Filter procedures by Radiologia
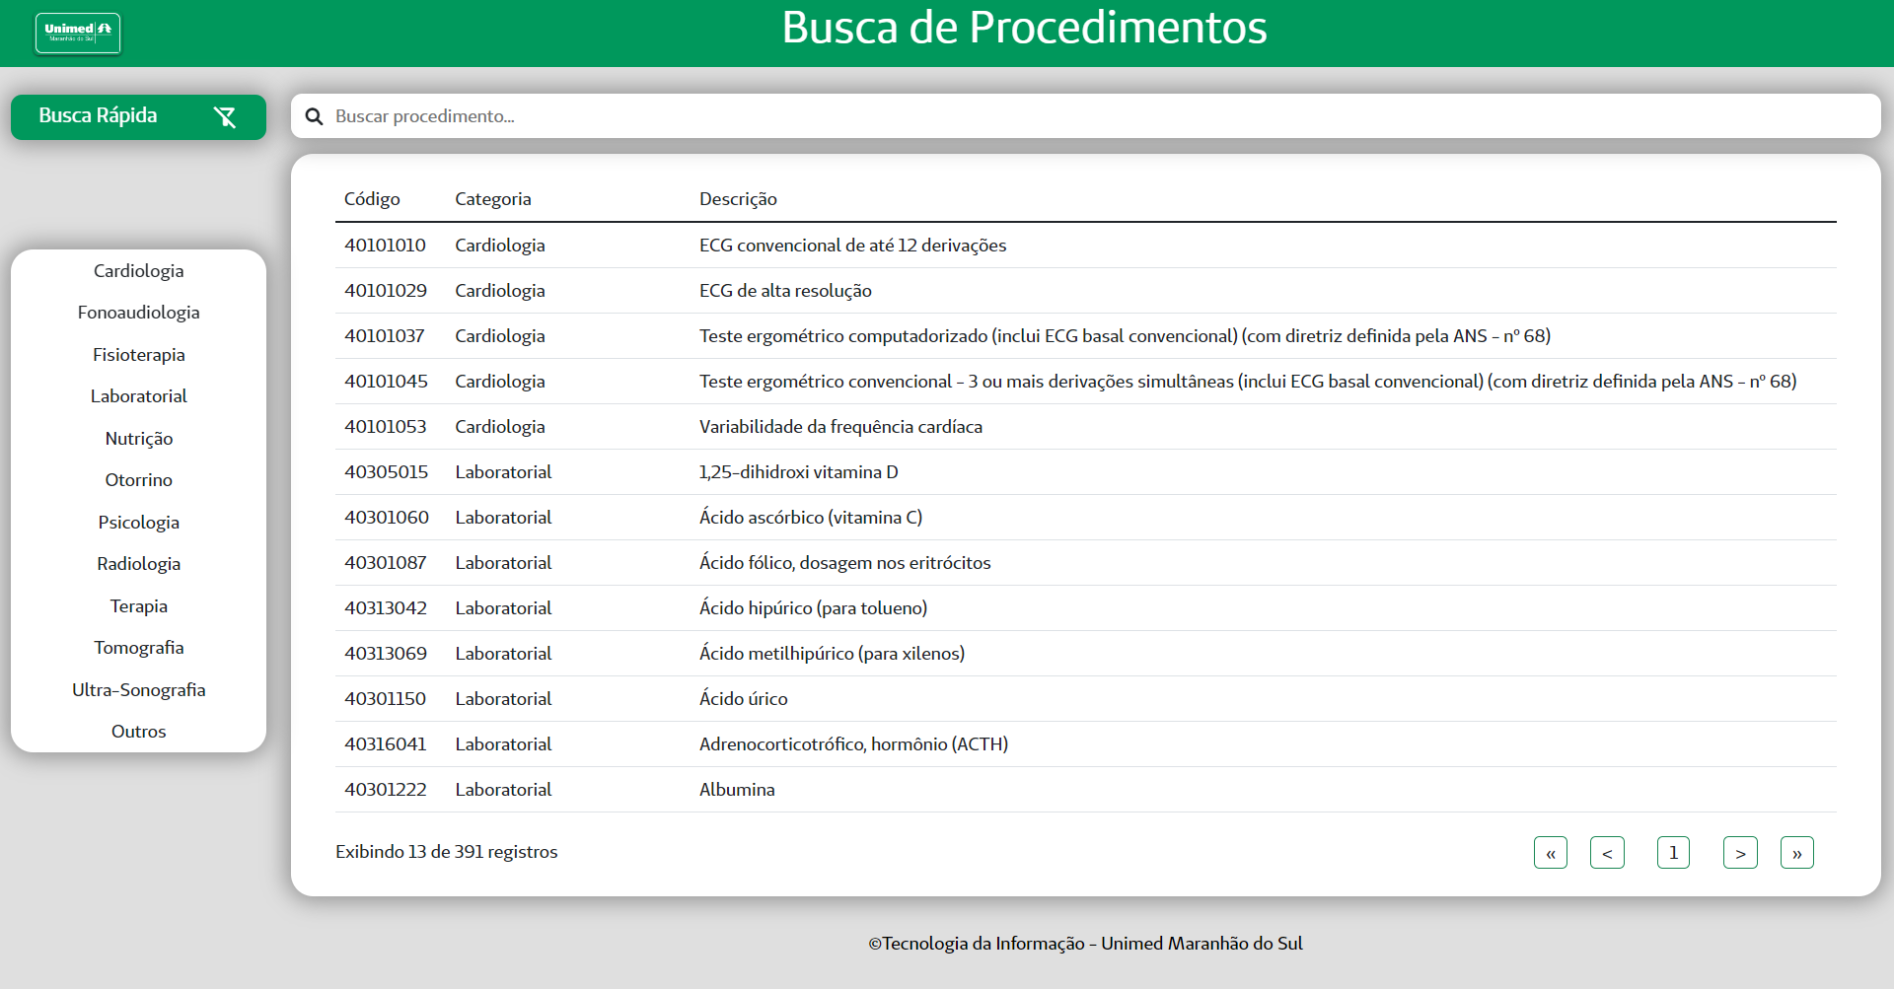This screenshot has height=989, width=1894. [x=138, y=564]
